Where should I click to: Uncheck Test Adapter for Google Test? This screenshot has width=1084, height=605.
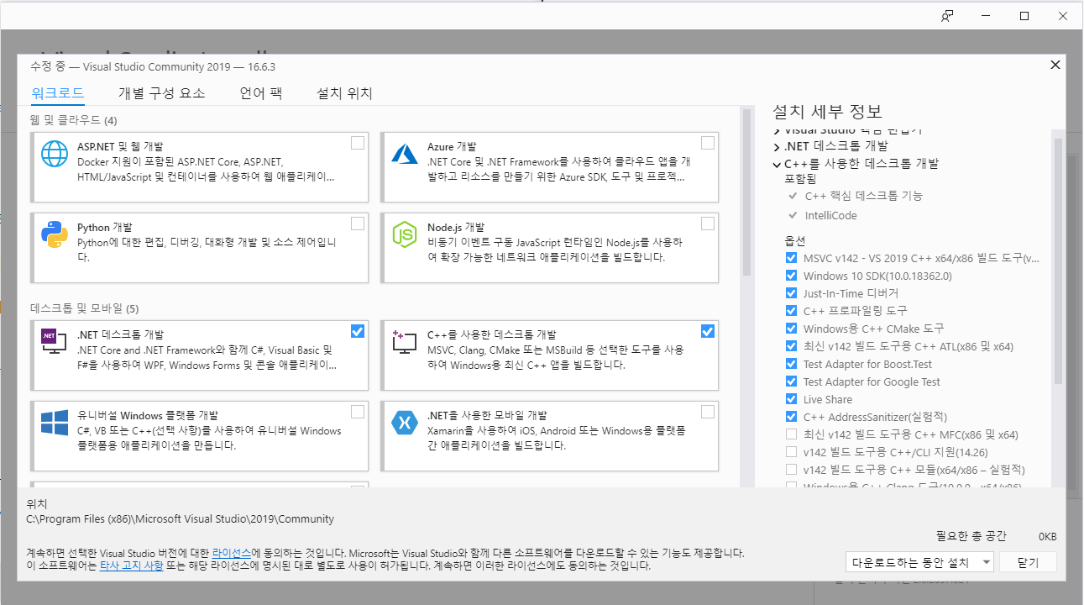tap(791, 381)
